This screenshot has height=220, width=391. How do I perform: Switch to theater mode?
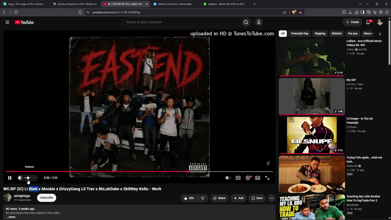(258, 178)
